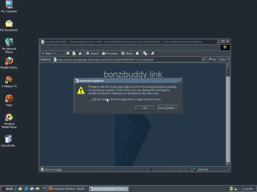Open the File menu in Internet Explorer
Image resolution: width=257 pixels, height=192 pixels.
coord(44,47)
